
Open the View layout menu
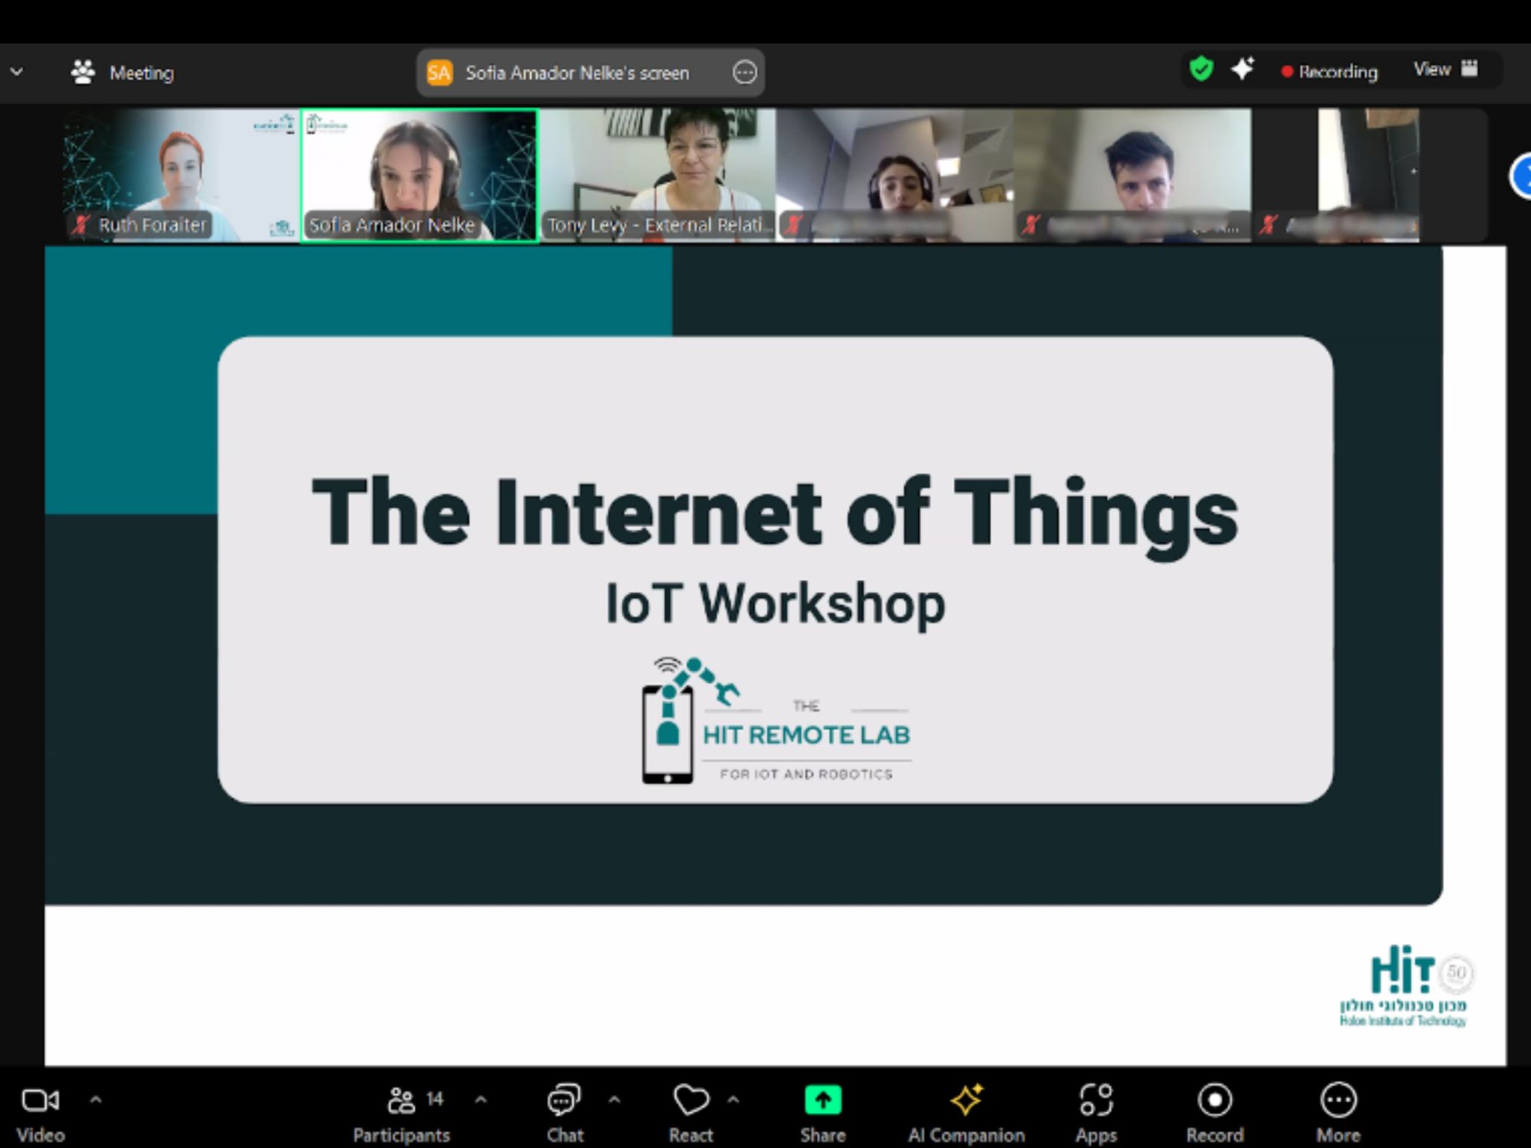click(x=1446, y=70)
